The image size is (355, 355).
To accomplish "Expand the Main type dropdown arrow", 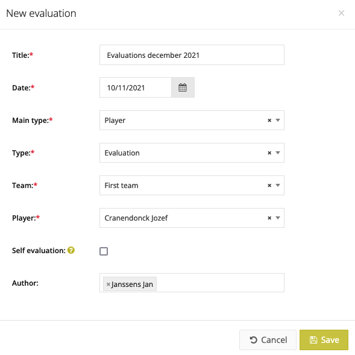I will [x=278, y=120].
